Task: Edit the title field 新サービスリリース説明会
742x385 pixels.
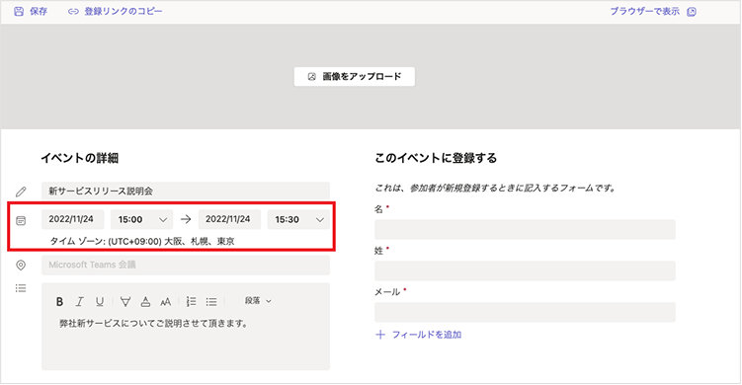Action: [x=186, y=192]
